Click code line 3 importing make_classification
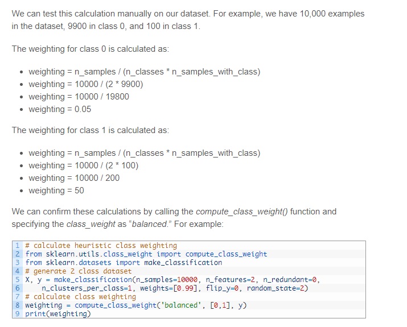The height and width of the screenshot is (327, 407). point(124,262)
